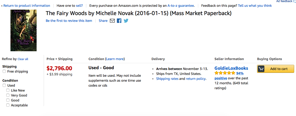The image size is (296, 116).
Task: View the Shipping rates link
Action: pos(167,79)
